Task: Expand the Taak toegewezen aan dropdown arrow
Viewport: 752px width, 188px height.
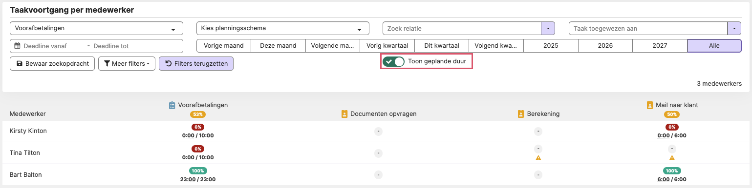Action: click(734, 29)
